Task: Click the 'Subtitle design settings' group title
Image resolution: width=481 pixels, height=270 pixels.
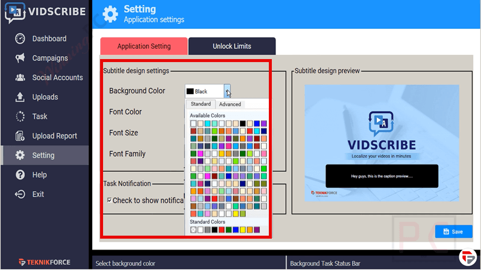Action: pyautogui.click(x=136, y=71)
